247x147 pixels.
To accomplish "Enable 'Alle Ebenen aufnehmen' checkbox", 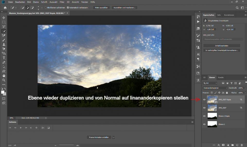I will click(x=46, y=8).
